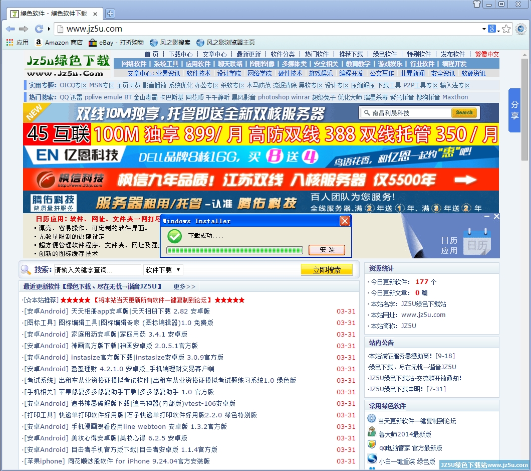Go forward with the browser forward arrow

coord(24,29)
